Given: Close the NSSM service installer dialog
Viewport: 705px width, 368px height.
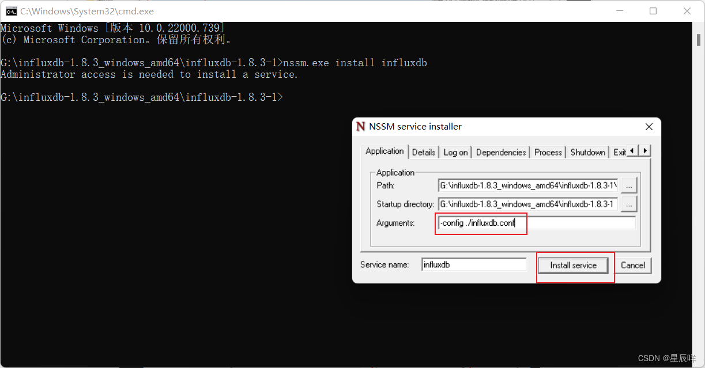Looking at the screenshot, I should (x=649, y=127).
